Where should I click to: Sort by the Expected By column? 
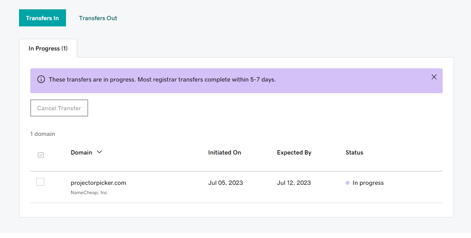point(294,153)
